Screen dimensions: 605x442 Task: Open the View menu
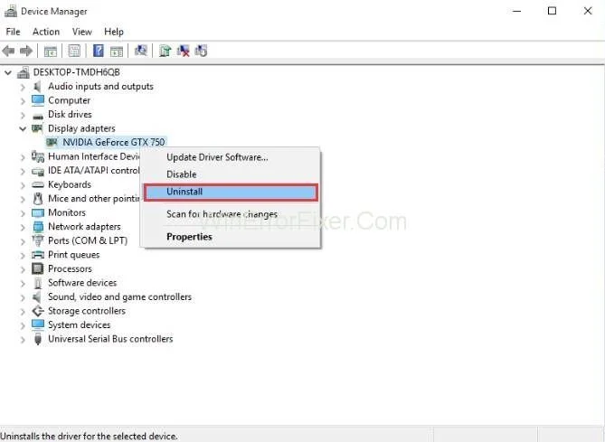[x=81, y=32]
